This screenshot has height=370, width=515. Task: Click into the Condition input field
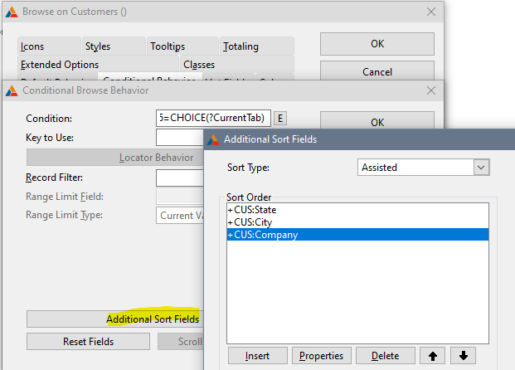[213, 118]
